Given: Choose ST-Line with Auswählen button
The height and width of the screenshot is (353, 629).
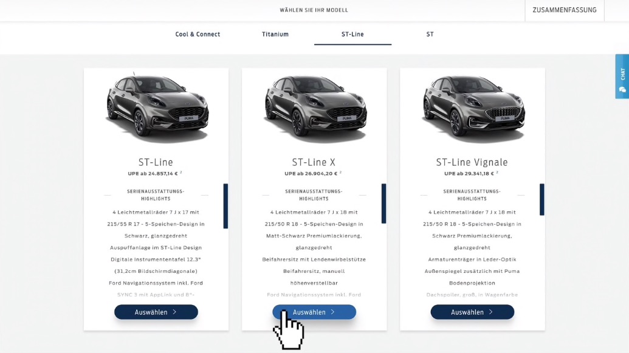Looking at the screenshot, I should click(x=156, y=312).
